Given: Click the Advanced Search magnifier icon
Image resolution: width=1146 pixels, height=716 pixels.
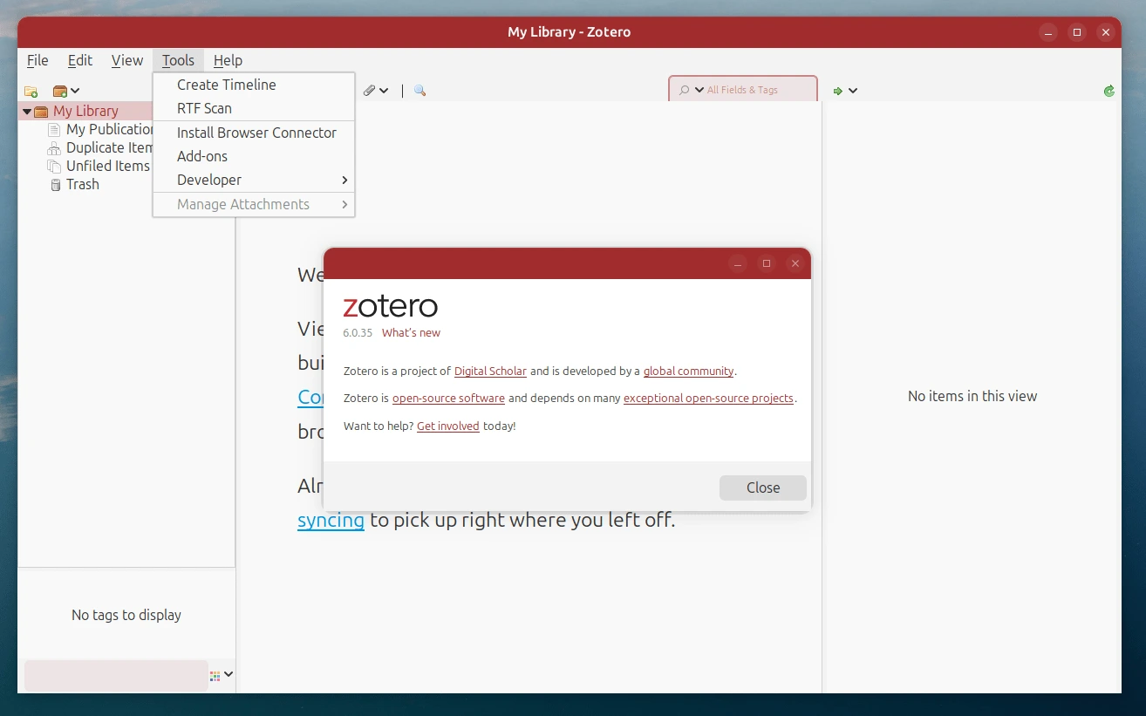Looking at the screenshot, I should coord(420,91).
